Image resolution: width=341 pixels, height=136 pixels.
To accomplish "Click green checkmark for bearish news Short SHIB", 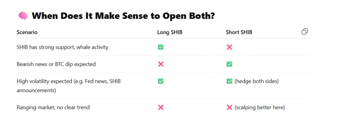I will (x=229, y=64).
